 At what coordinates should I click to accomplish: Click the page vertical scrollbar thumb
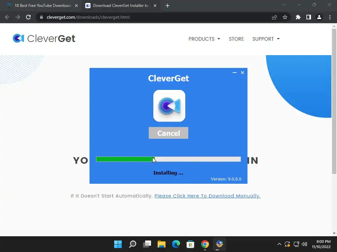pyautogui.click(x=334, y=101)
